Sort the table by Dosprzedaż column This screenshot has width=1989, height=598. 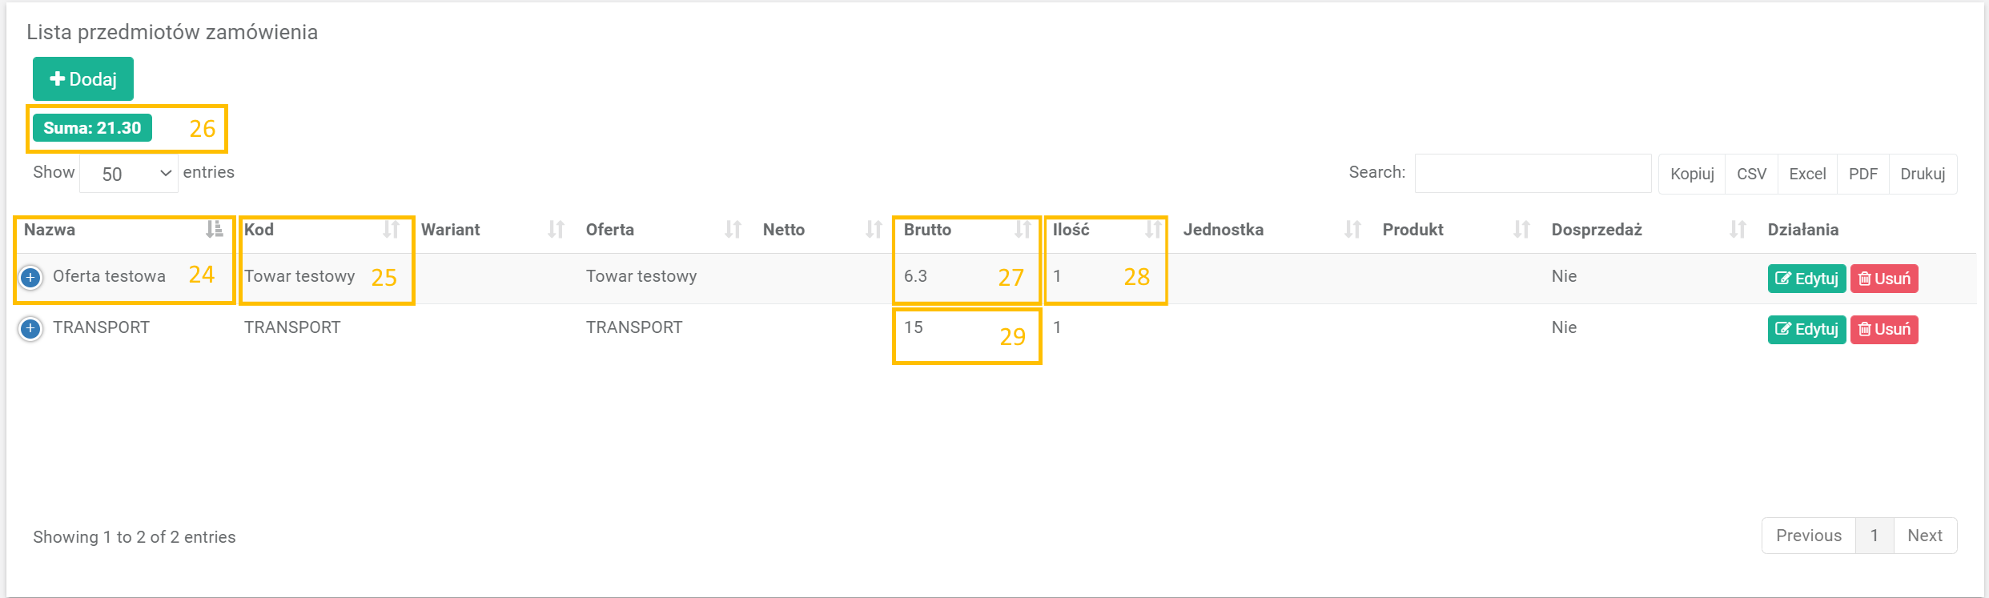[1596, 230]
